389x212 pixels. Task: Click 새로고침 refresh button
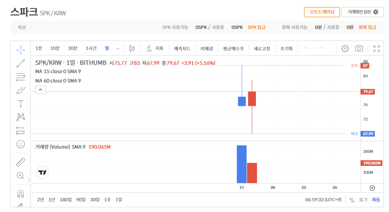coord(262,48)
